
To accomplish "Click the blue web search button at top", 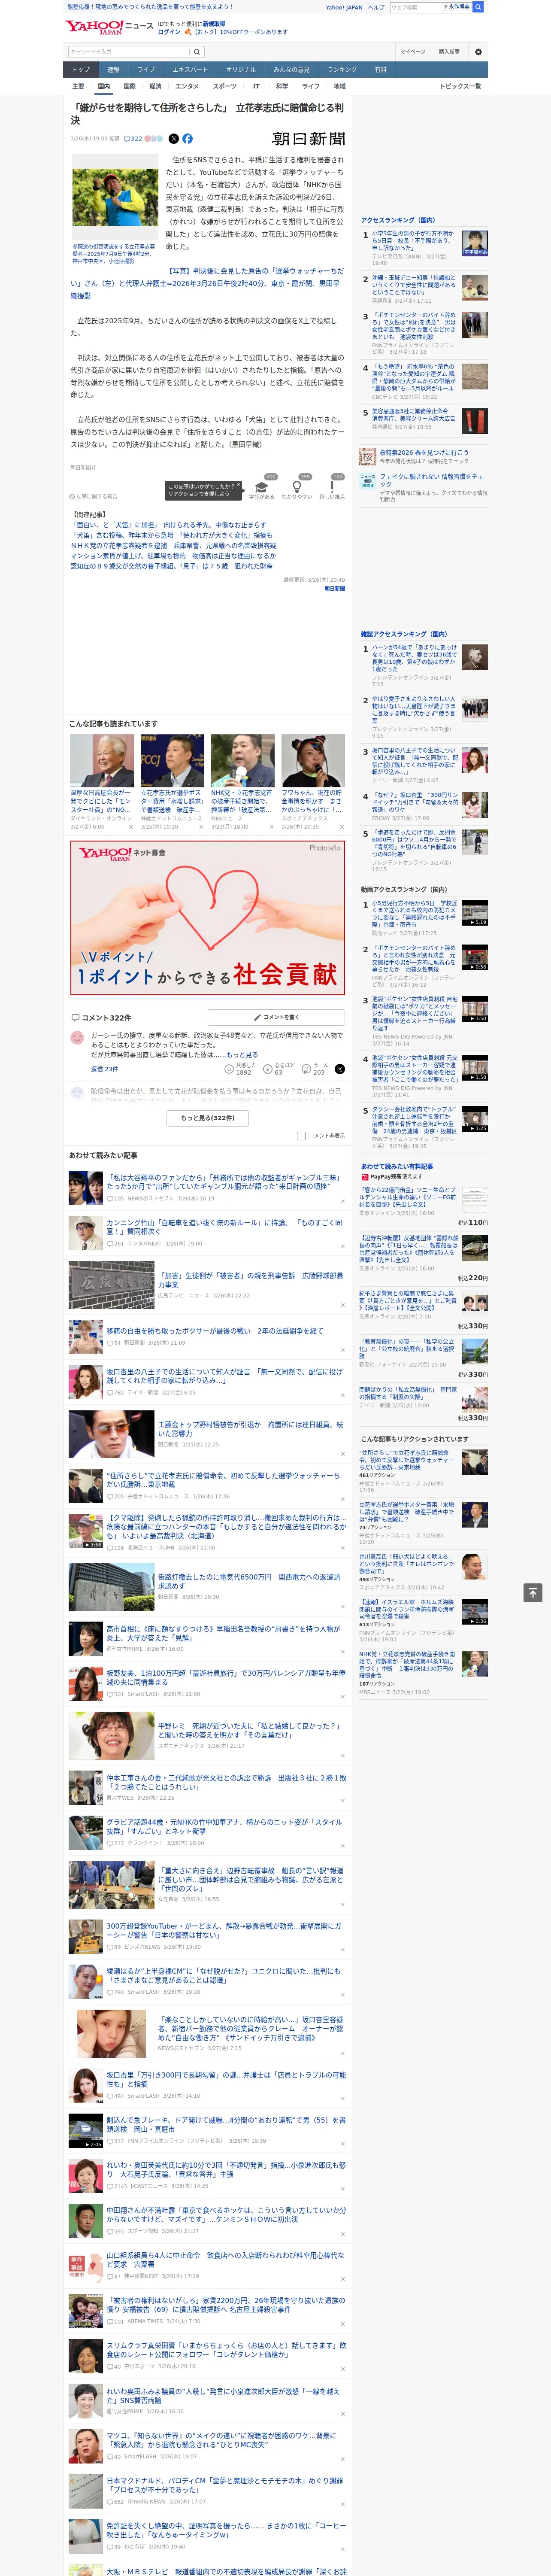I will (478, 7).
